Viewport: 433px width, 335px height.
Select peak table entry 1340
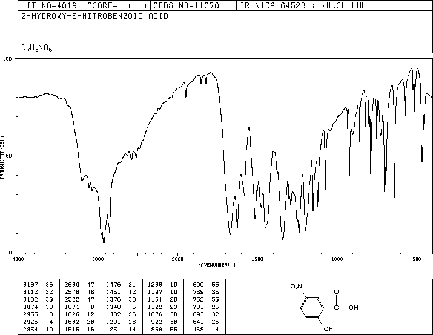[113, 307]
